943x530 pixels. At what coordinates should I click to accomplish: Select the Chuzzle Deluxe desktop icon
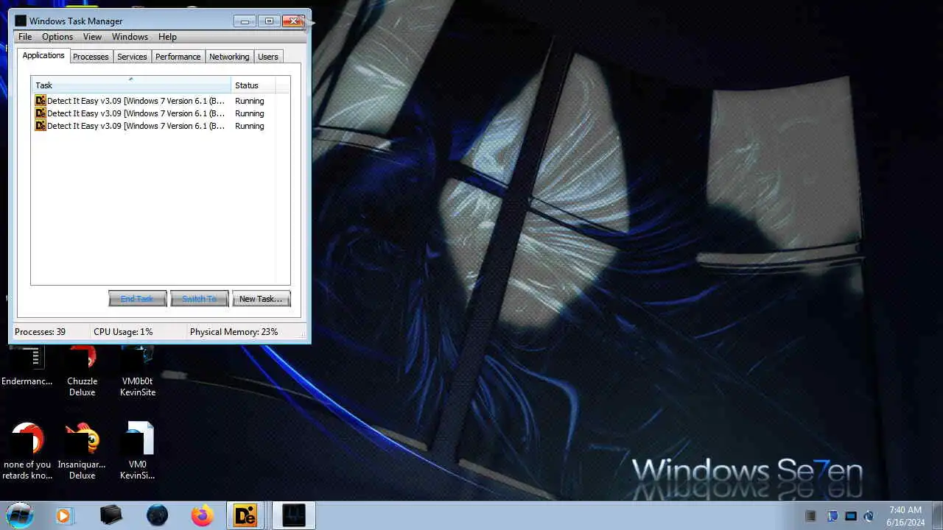pyautogui.click(x=82, y=371)
